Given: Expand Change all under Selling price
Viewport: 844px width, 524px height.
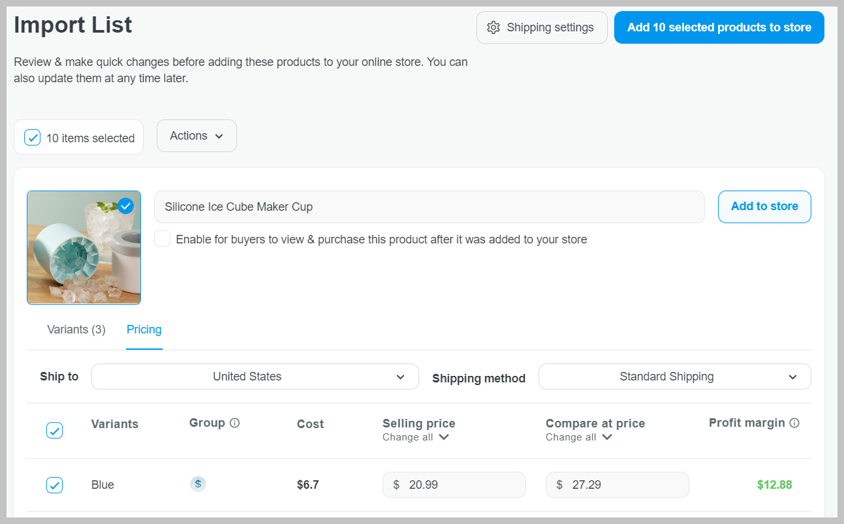Looking at the screenshot, I should click(x=416, y=437).
